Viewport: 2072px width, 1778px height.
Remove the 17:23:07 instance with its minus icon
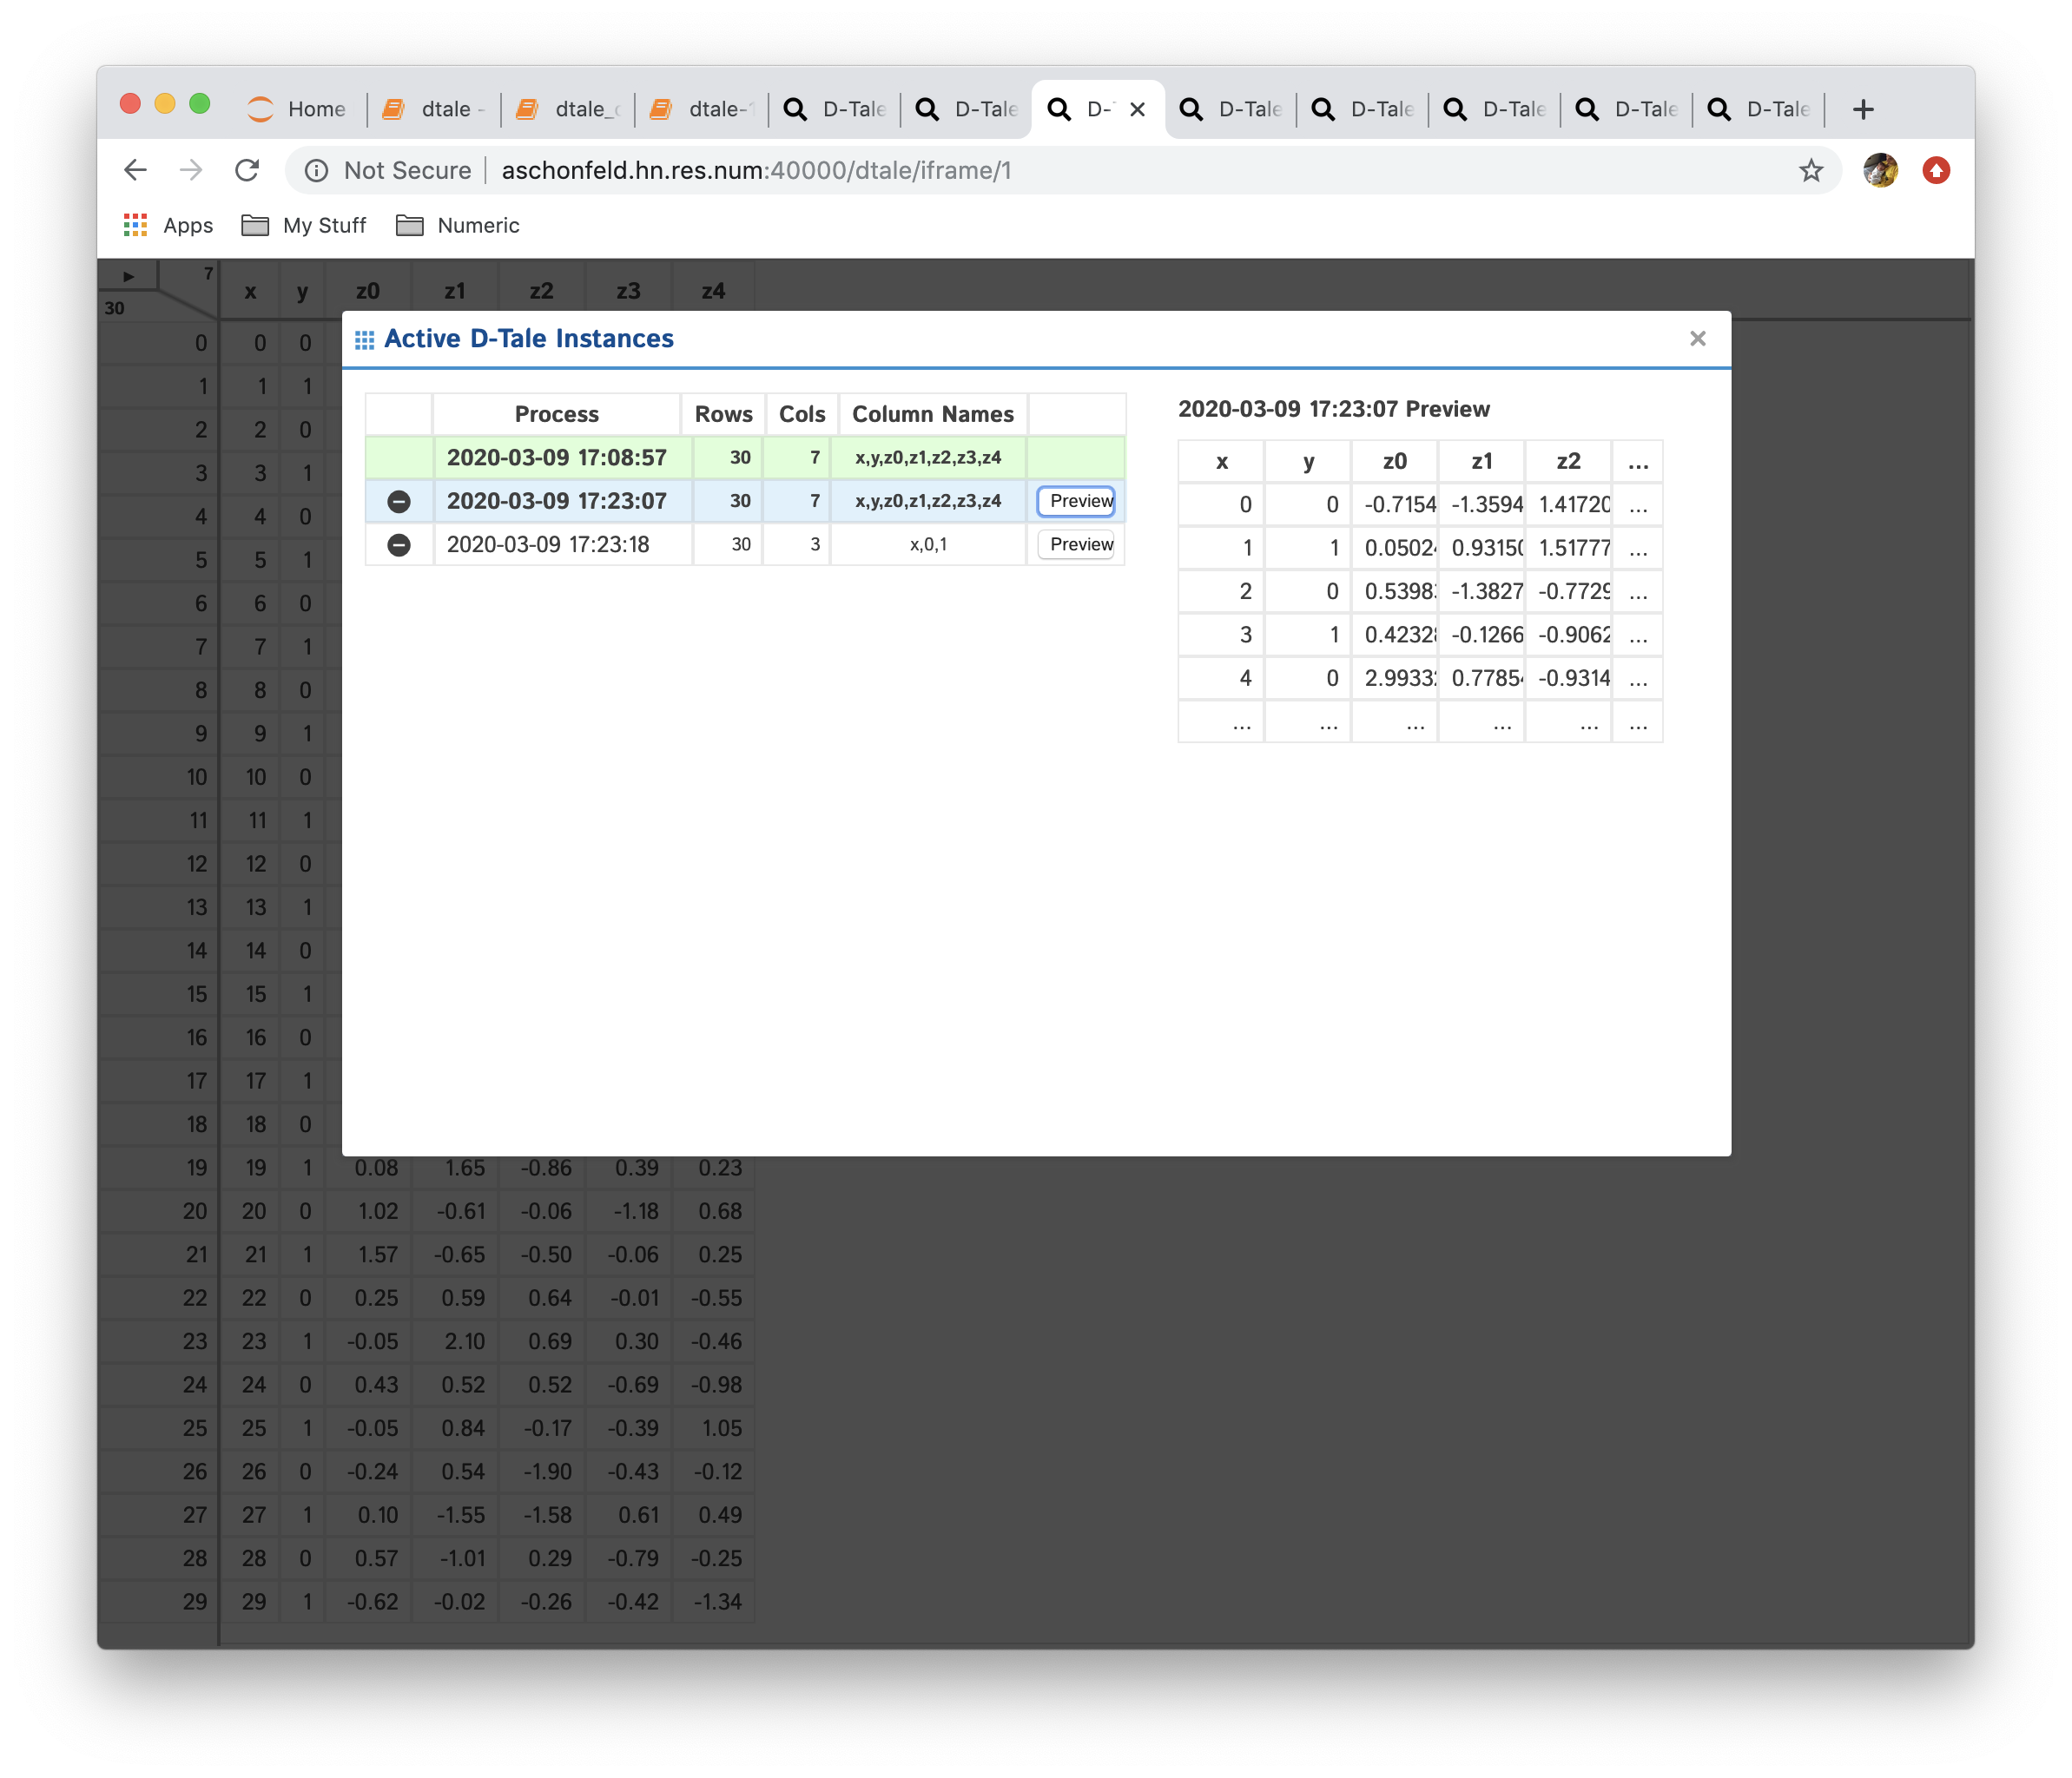point(398,501)
